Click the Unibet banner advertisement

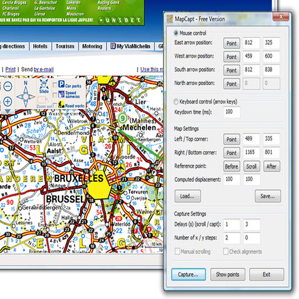(71, 12)
